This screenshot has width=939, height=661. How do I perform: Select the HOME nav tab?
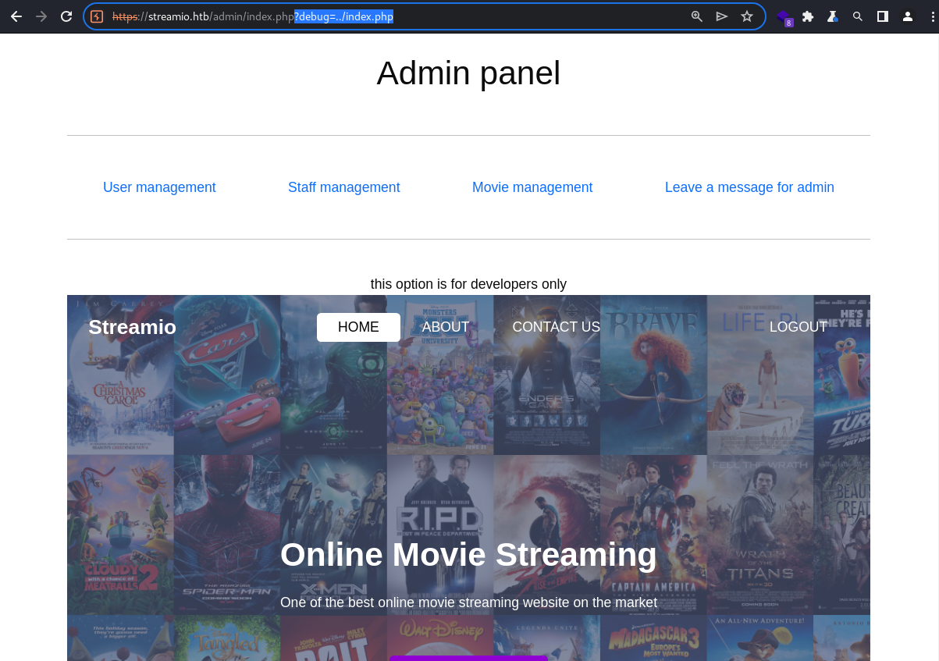click(358, 327)
